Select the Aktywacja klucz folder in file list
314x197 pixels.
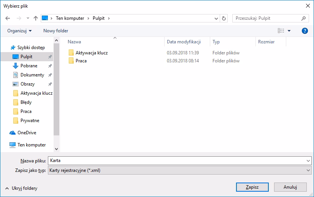click(x=91, y=53)
